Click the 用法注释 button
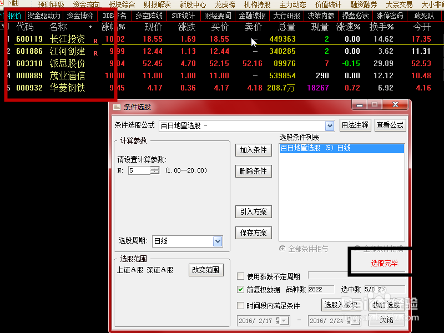This screenshot has width=444, height=333. (x=356, y=125)
